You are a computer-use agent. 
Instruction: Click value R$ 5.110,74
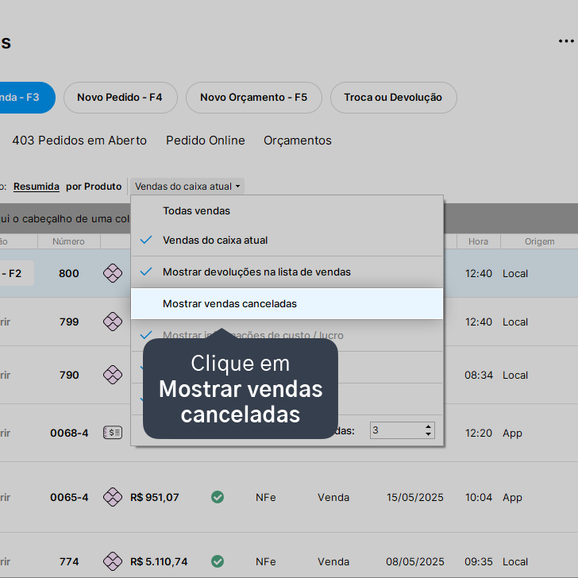click(x=159, y=561)
